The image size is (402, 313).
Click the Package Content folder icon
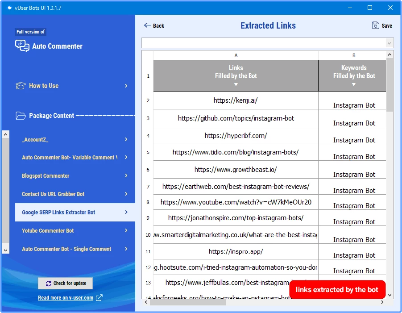21,116
